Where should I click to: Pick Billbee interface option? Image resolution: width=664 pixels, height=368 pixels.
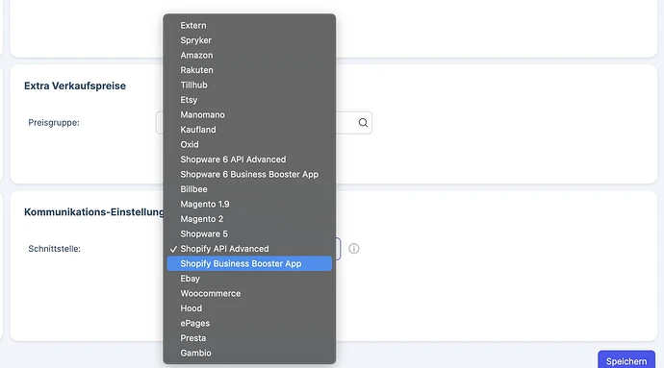tap(249, 189)
